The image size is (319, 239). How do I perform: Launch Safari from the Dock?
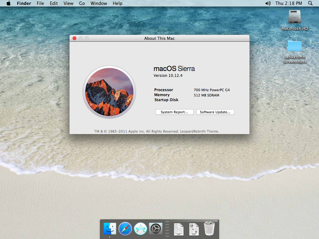pos(125,229)
